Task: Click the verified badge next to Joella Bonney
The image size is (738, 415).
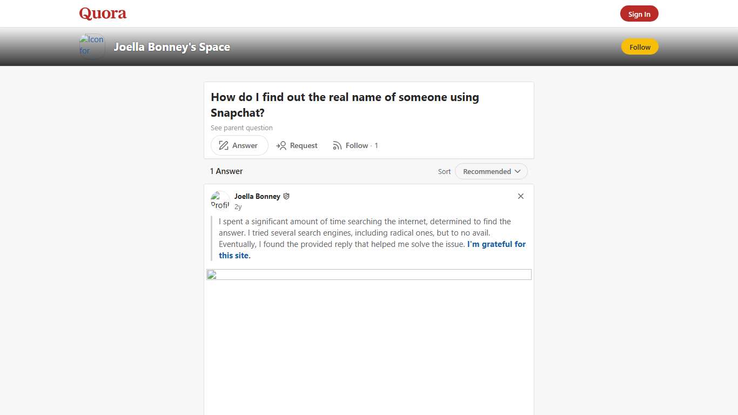Action: coord(286,196)
